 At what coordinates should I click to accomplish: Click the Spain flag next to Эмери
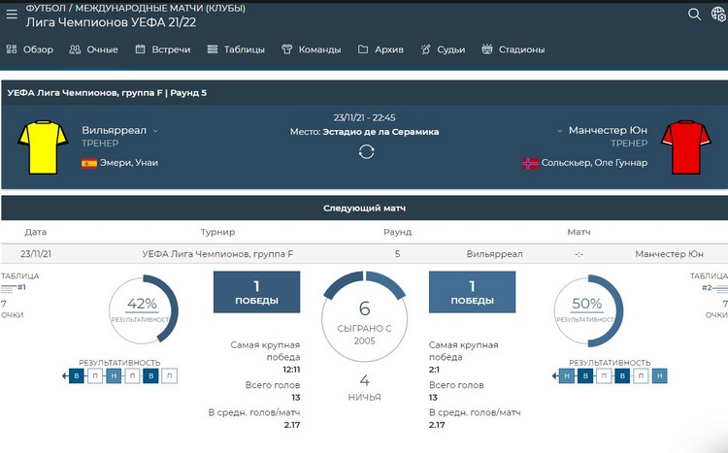(89, 163)
